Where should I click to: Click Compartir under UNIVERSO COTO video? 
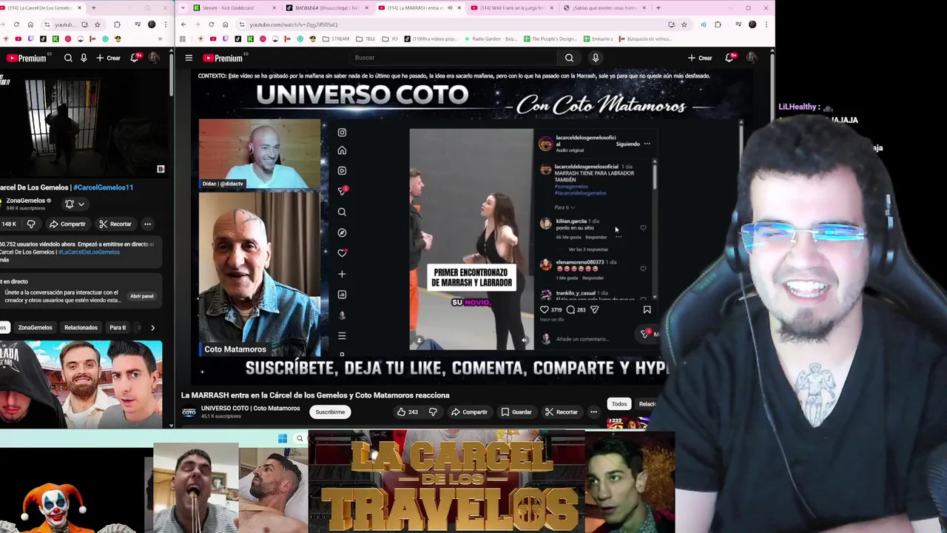click(x=469, y=412)
